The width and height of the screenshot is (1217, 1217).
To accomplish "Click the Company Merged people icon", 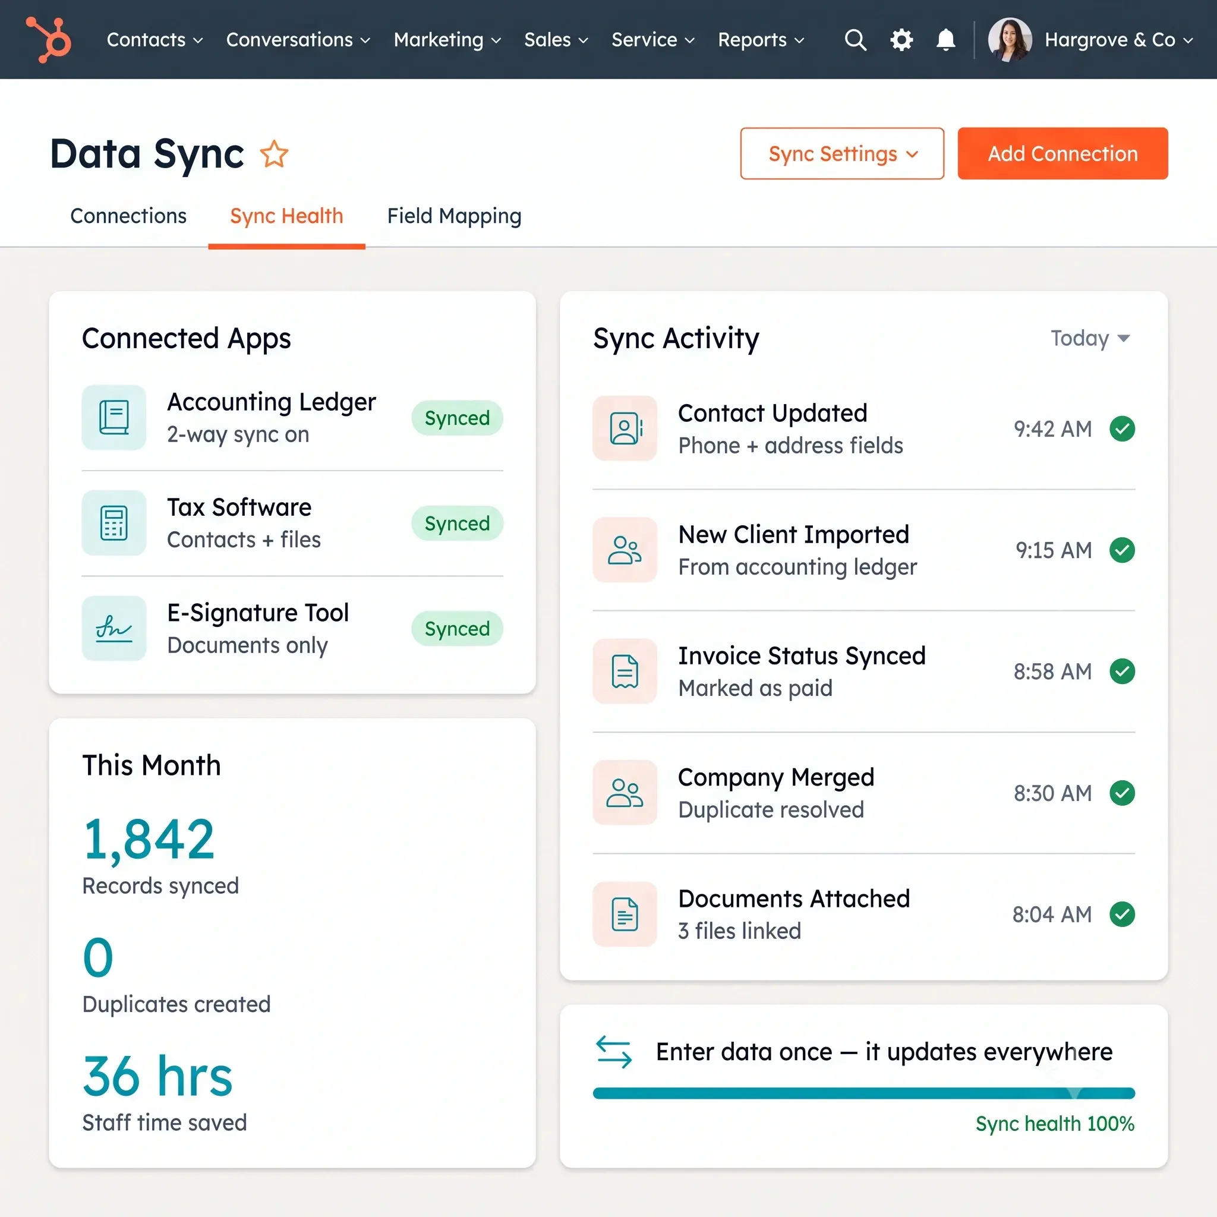I will [625, 793].
